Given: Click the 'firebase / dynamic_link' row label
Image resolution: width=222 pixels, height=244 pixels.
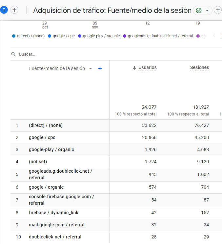Looking at the screenshot, I should coord(53,213).
